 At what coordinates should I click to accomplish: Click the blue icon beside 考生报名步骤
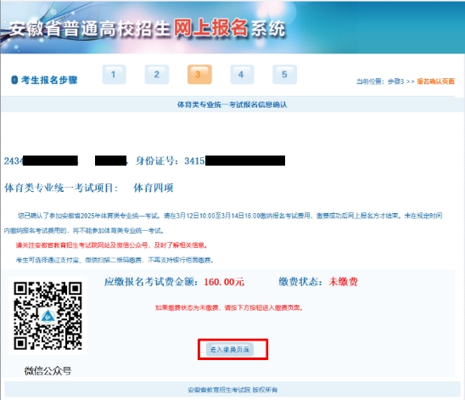[x=14, y=80]
